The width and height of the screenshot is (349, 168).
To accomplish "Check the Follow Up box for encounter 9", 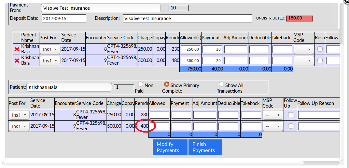I will [x=290, y=126].
